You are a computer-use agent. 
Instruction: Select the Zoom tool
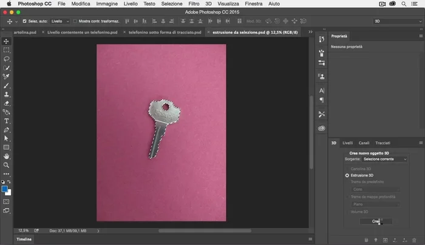point(7,165)
